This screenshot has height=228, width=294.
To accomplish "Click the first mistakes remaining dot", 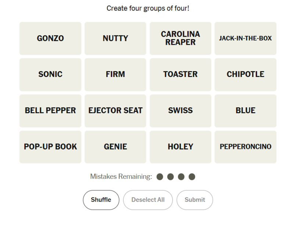I will tap(159, 177).
